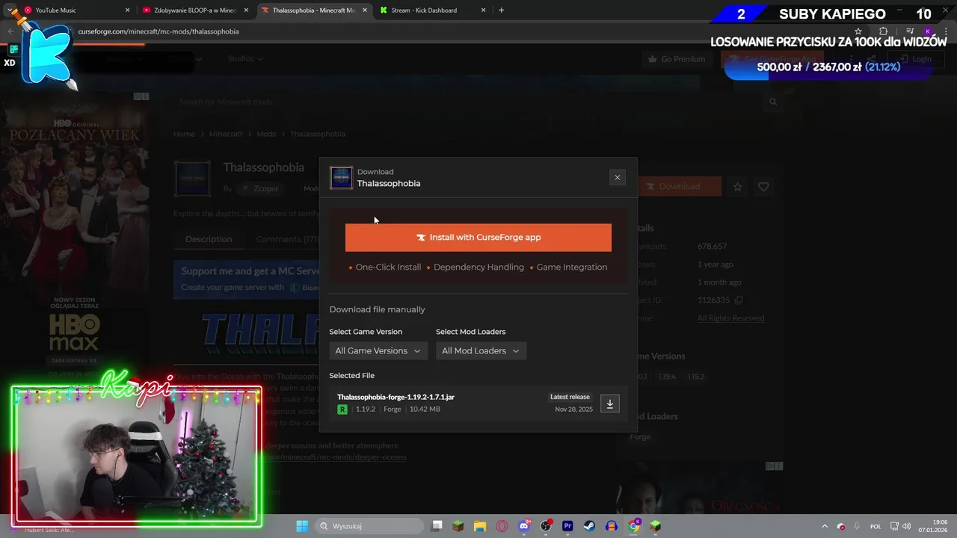
Task: Open File Explorer from taskbar
Action: (479, 526)
